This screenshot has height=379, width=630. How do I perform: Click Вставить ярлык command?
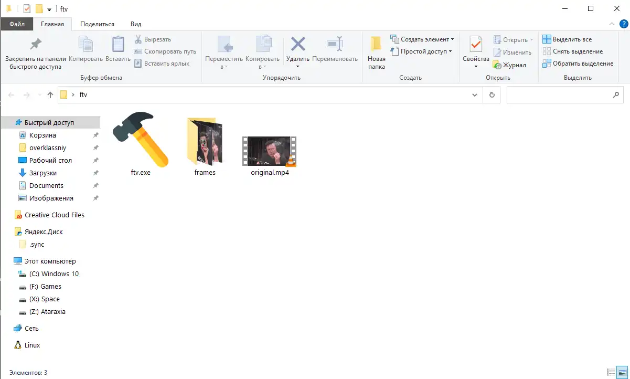(x=162, y=64)
